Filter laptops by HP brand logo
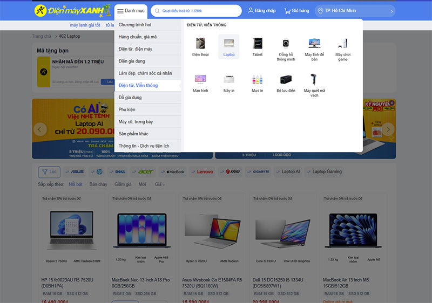Image resolution: width=432 pixels, height=303 pixels. pos(97,171)
